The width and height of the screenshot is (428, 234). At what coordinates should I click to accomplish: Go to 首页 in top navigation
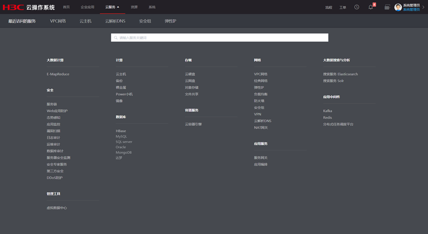click(66, 7)
